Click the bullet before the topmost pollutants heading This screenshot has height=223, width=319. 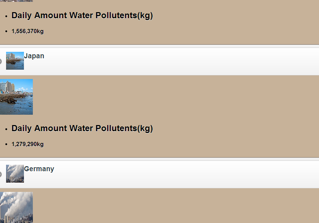click(6, 16)
